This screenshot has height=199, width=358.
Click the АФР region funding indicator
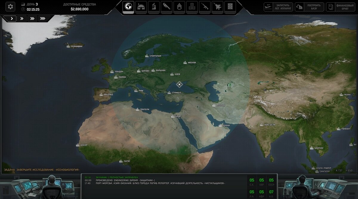(262, 194)
